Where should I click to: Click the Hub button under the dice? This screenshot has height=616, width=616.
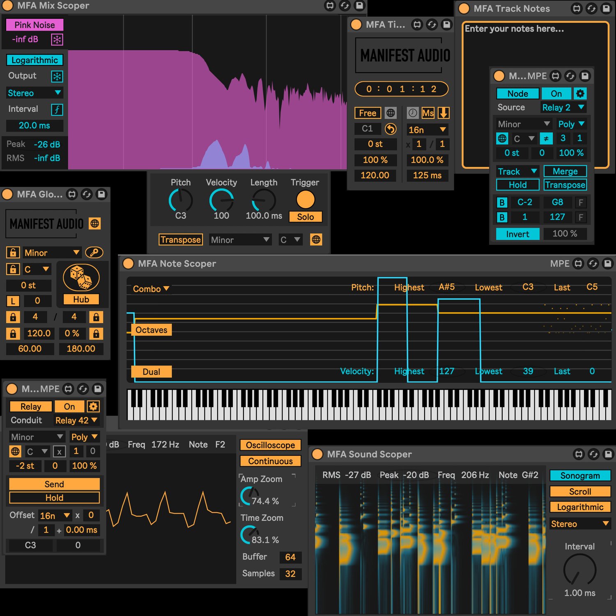[x=81, y=299]
